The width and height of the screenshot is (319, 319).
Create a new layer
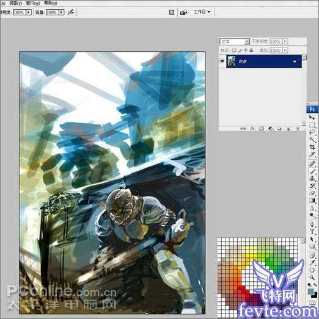[x=288, y=129]
